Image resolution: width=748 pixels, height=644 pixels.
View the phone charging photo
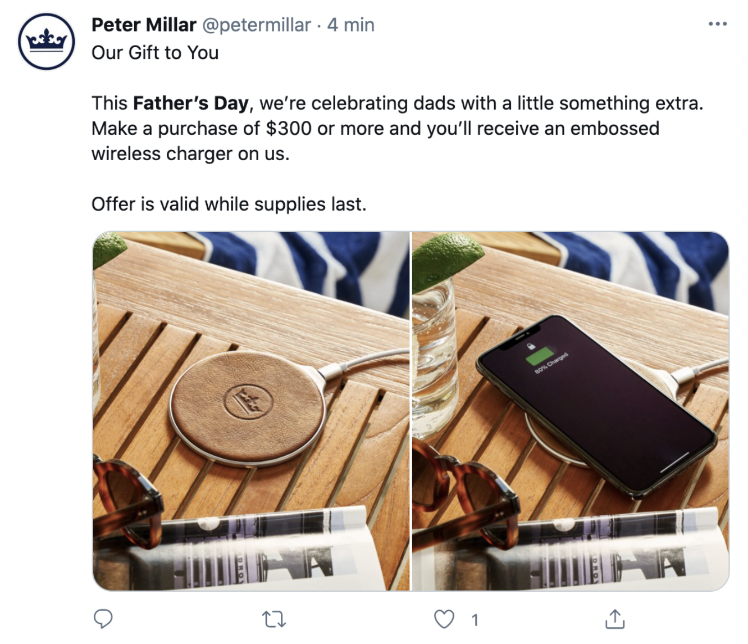click(x=571, y=411)
